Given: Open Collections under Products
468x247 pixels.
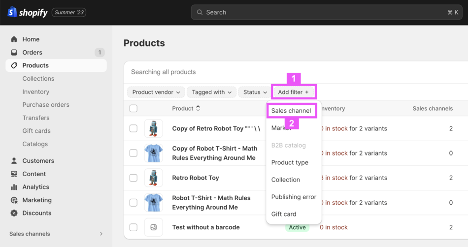Looking at the screenshot, I should tap(38, 79).
